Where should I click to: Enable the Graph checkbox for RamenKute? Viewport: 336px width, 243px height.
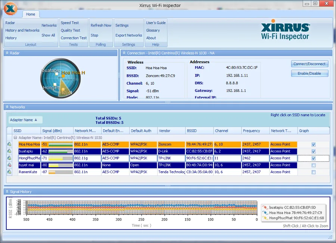[313, 172]
